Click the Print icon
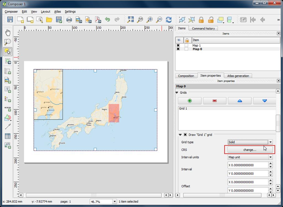 point(69,20)
